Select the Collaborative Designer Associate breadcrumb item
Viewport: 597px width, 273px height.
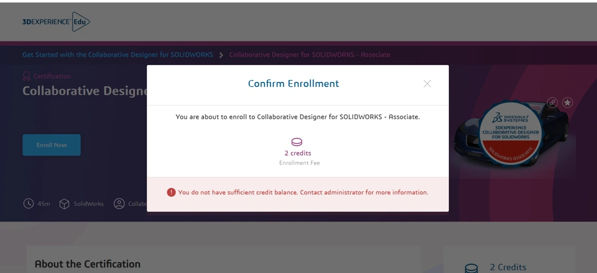pyautogui.click(x=310, y=55)
